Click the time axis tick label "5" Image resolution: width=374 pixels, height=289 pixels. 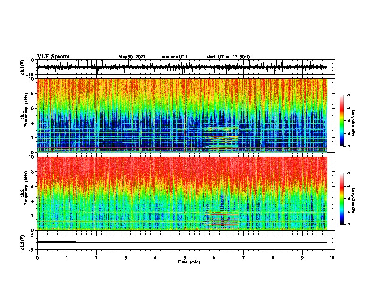(x=185, y=258)
